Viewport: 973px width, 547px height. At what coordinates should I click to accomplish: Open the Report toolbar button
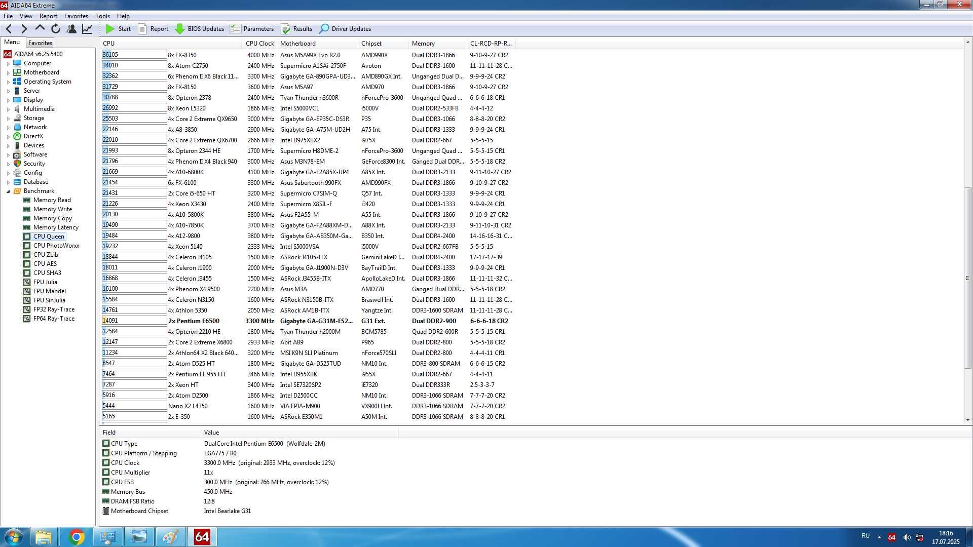click(153, 29)
